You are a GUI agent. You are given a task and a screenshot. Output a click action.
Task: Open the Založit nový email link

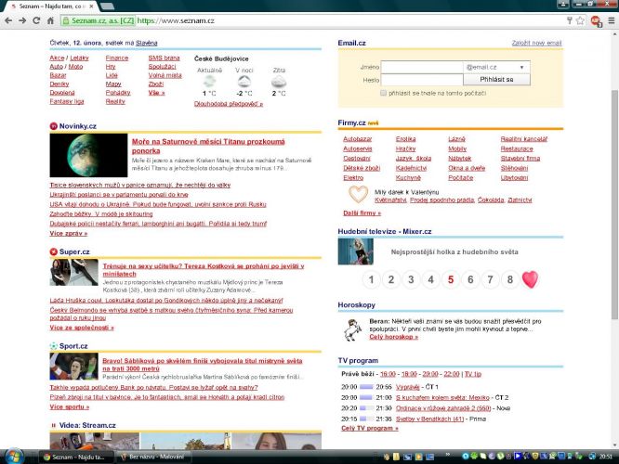point(536,43)
